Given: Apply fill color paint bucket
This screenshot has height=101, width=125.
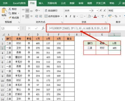Looking at the screenshot, I should 89,16.
